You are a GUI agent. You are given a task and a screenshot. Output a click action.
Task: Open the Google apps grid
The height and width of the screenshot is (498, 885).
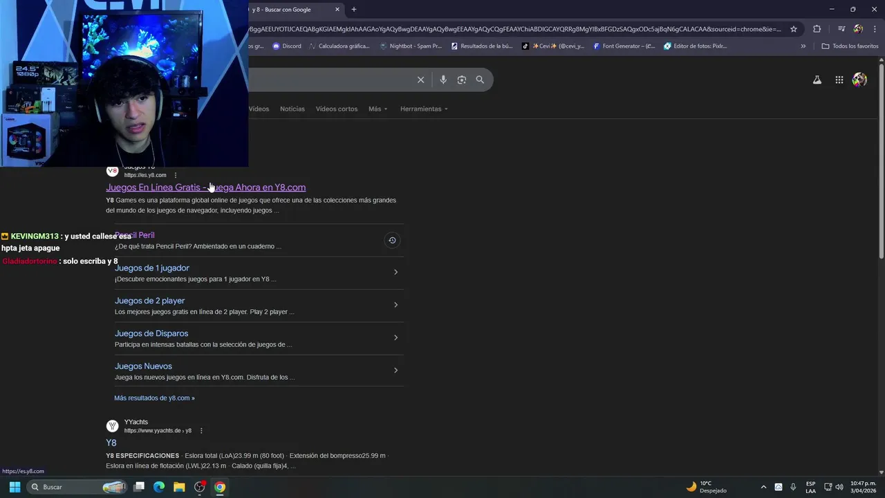click(x=839, y=80)
